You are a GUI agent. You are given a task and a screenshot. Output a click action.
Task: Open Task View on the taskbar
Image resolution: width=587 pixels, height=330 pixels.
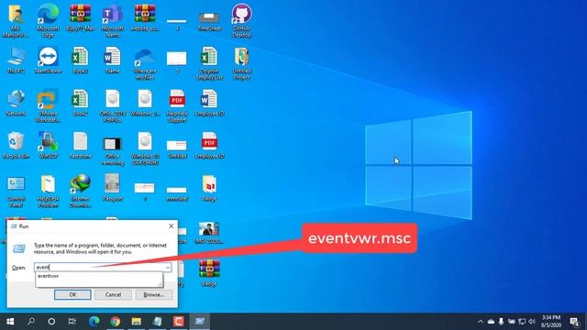point(72,322)
